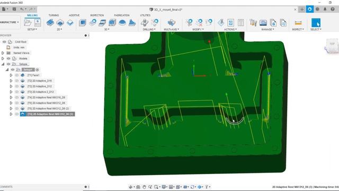Close the 3D_X_mount_final v3 document tab

[295, 10]
